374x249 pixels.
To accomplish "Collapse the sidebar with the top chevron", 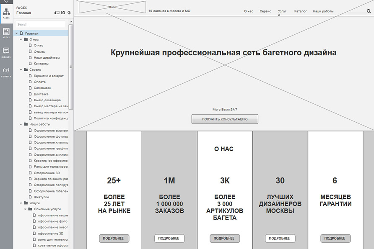I will (x=6, y=2).
